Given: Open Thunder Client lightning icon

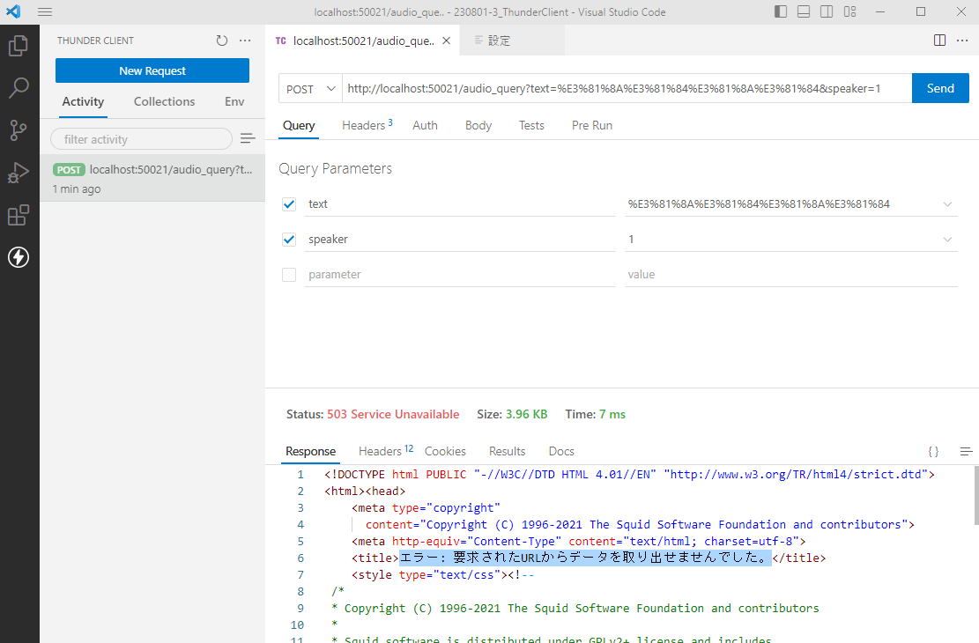Looking at the screenshot, I should [19, 257].
